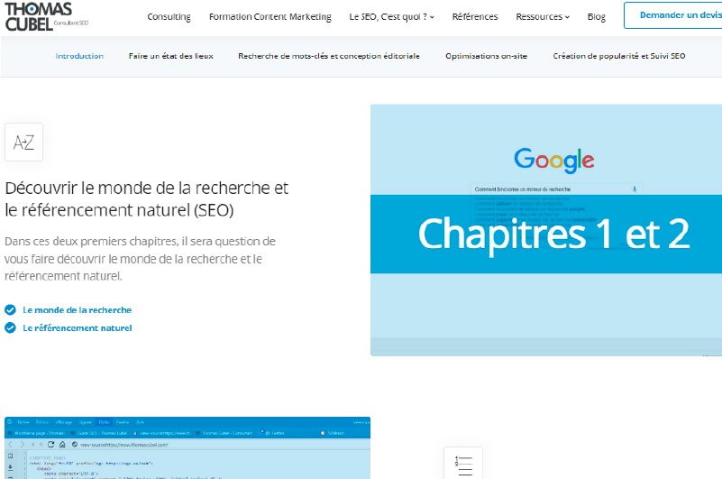Select the Introduction tab
The width and height of the screenshot is (722, 479).
[79, 56]
